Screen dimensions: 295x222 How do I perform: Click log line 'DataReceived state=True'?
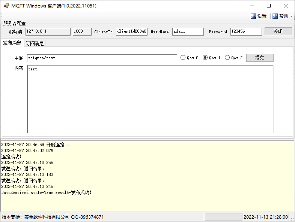[x=47, y=192]
